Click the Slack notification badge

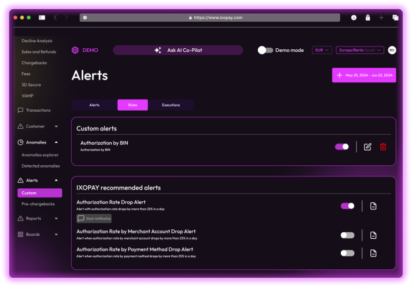[94, 218]
